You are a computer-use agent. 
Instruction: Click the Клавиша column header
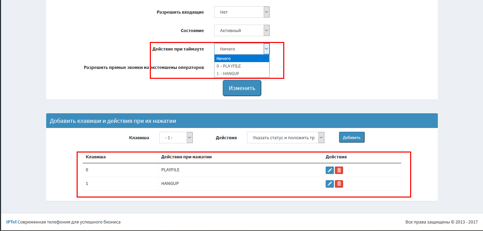coord(96,157)
